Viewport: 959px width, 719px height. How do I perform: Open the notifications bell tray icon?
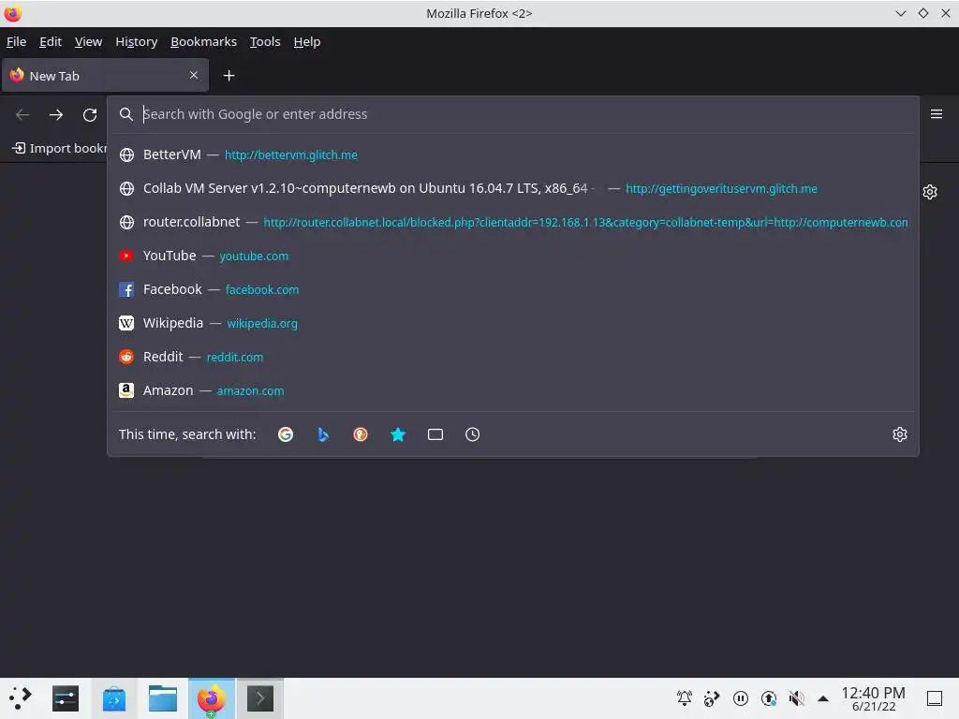685,697
